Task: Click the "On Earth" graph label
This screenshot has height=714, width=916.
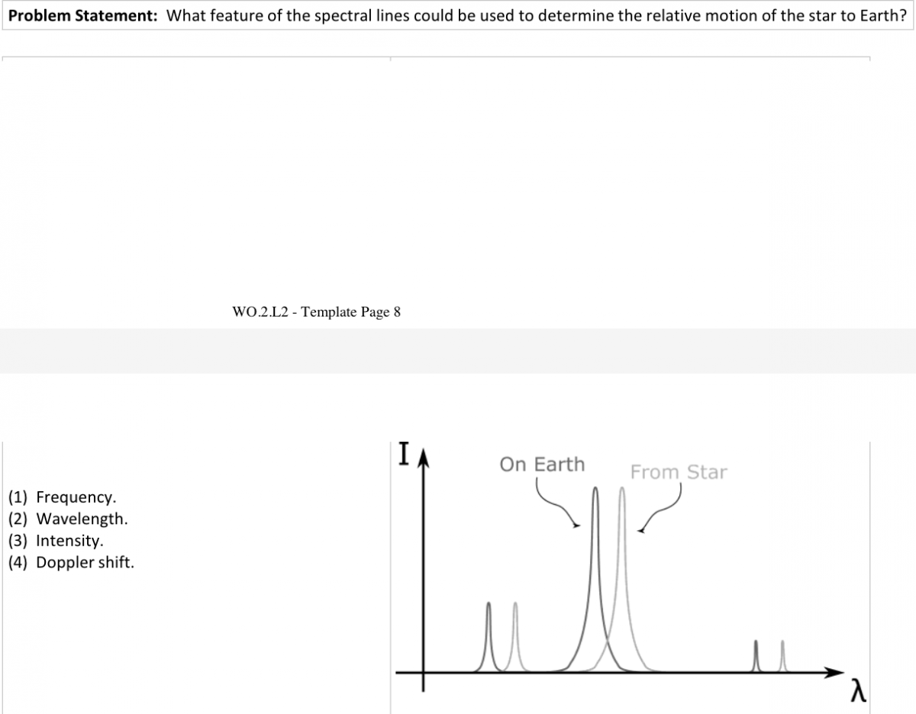Action: pyautogui.click(x=542, y=464)
